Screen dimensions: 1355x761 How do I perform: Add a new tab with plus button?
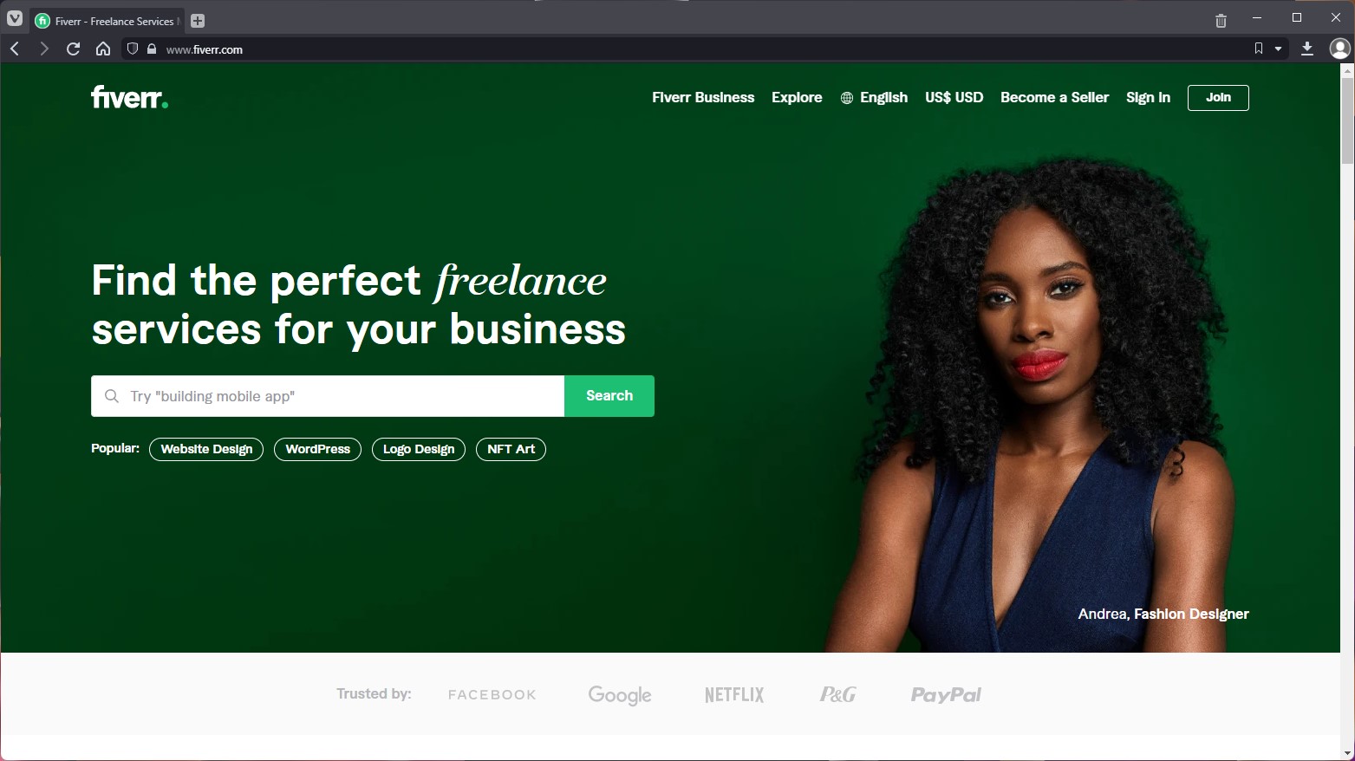pyautogui.click(x=198, y=21)
